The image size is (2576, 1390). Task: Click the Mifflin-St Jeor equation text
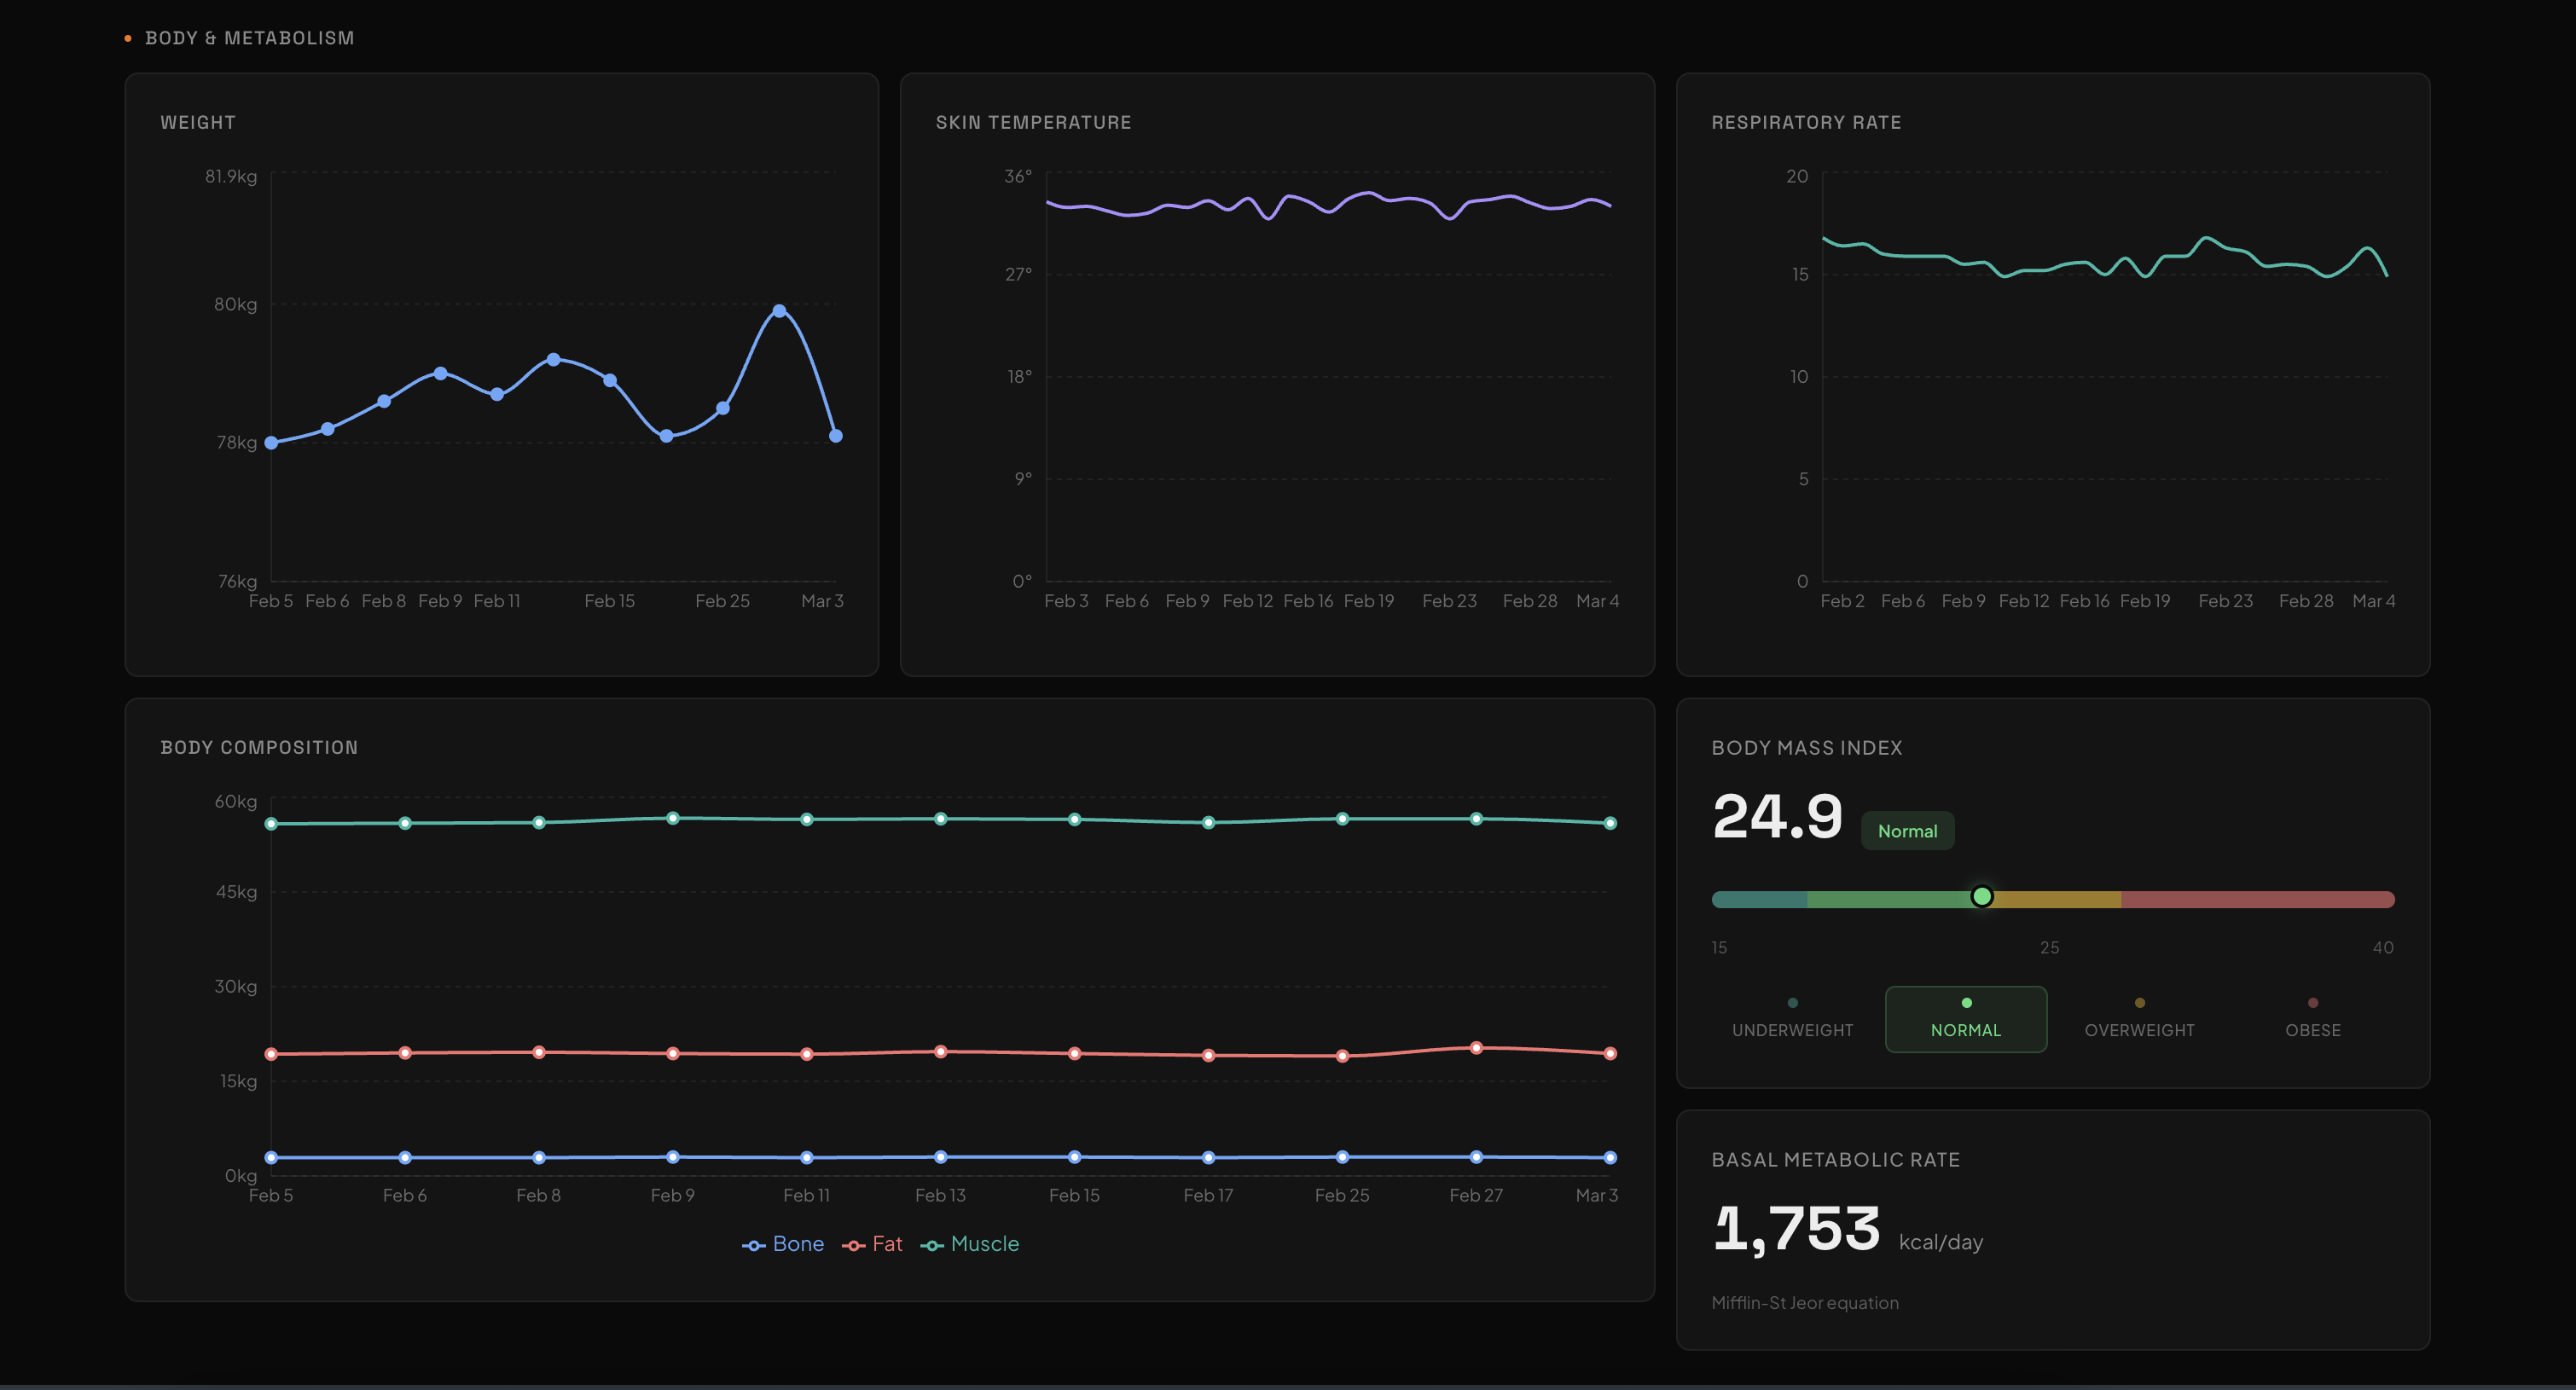pyautogui.click(x=1804, y=1303)
